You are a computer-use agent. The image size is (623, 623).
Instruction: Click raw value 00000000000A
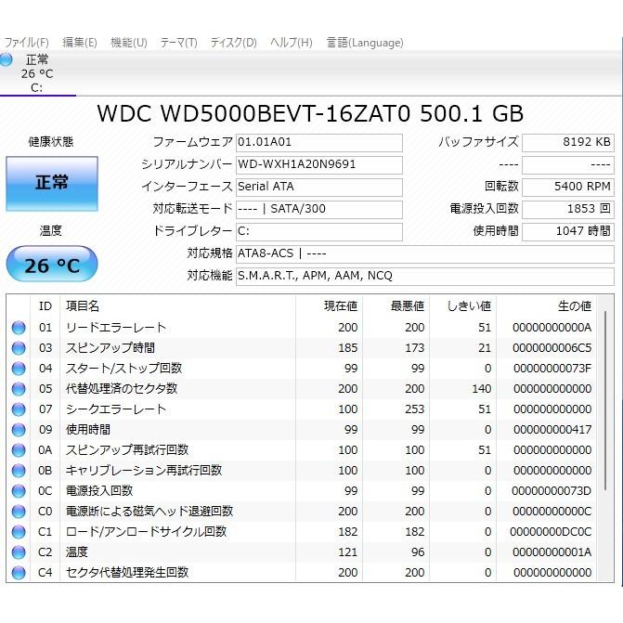(x=552, y=328)
